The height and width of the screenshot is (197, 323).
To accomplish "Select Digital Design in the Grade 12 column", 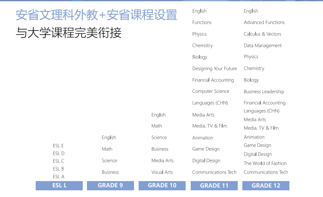I will [258, 154].
